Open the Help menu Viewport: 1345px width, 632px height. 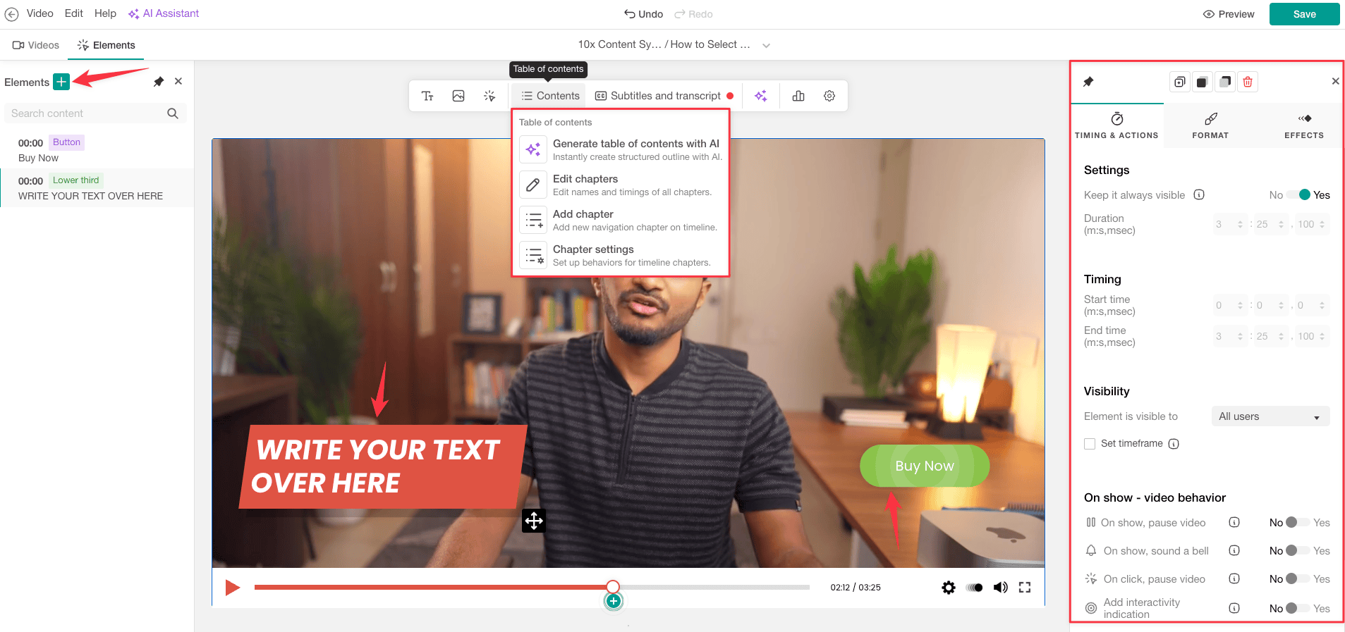pos(105,13)
